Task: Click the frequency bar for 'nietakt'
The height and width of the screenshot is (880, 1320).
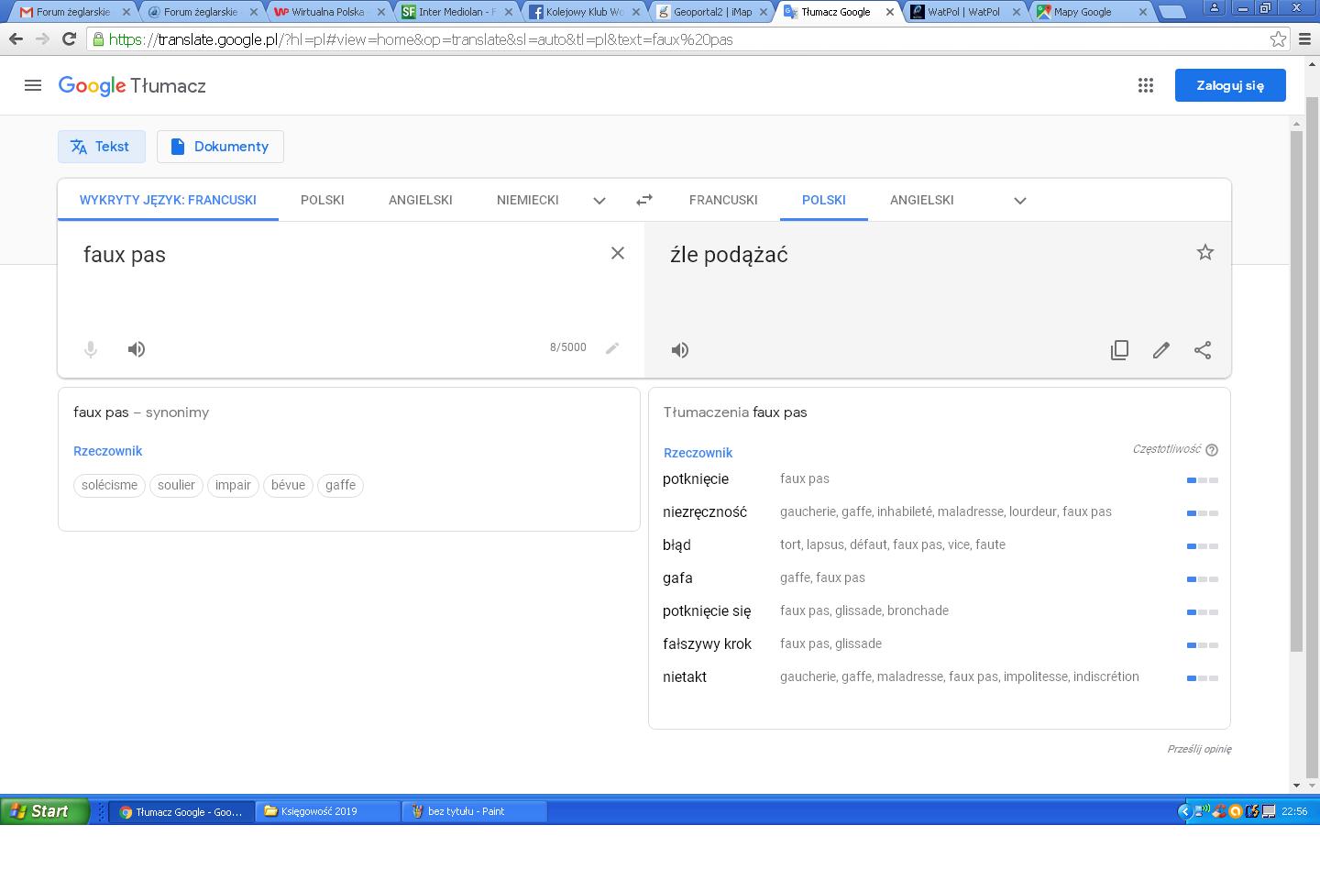Action: coord(1203,678)
